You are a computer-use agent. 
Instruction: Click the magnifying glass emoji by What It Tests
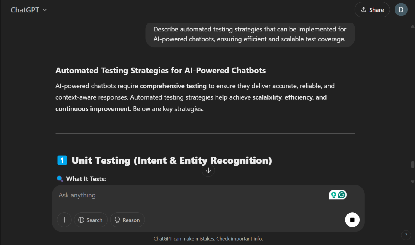pos(60,179)
